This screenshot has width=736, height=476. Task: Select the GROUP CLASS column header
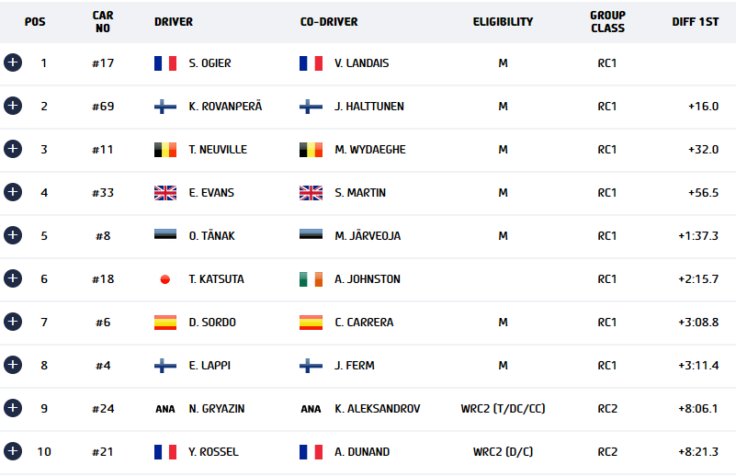click(x=607, y=22)
